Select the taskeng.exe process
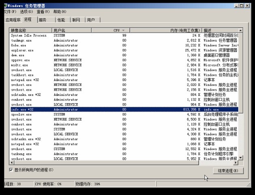The image size is (255, 195). [x=124, y=154]
